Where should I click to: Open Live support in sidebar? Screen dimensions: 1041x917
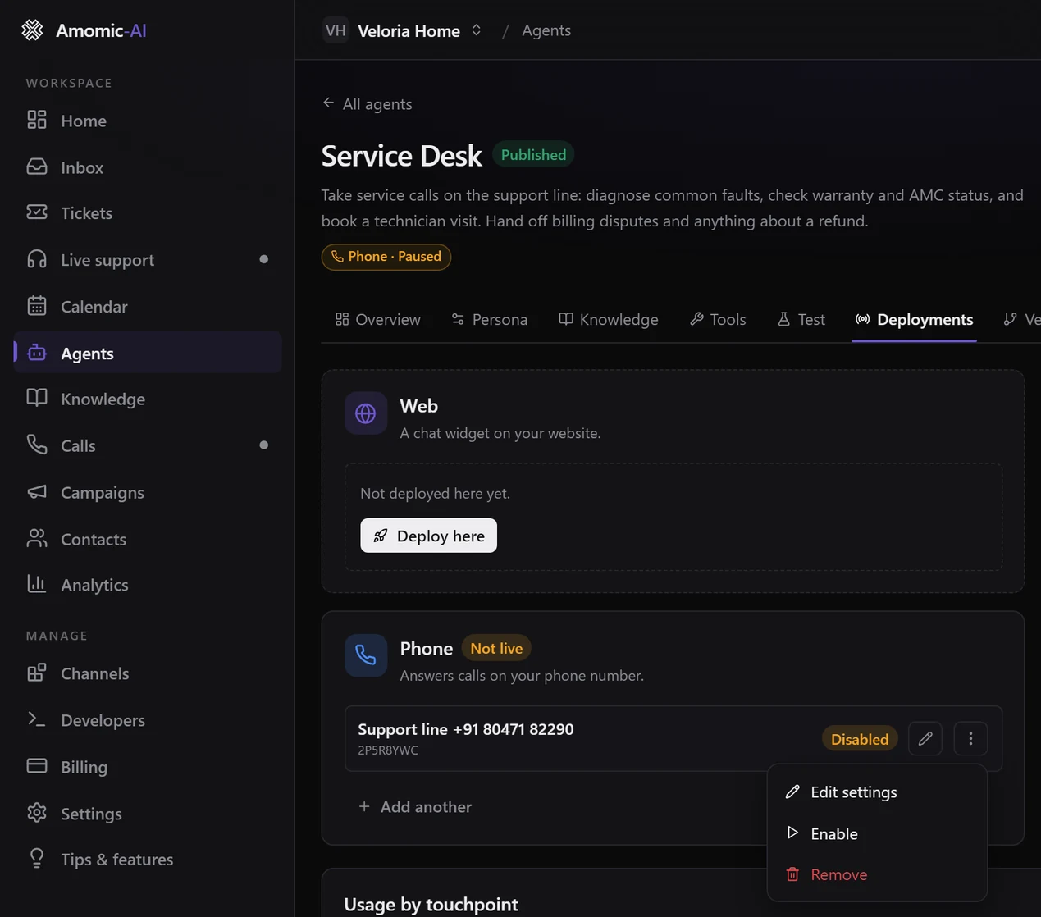pos(148,260)
